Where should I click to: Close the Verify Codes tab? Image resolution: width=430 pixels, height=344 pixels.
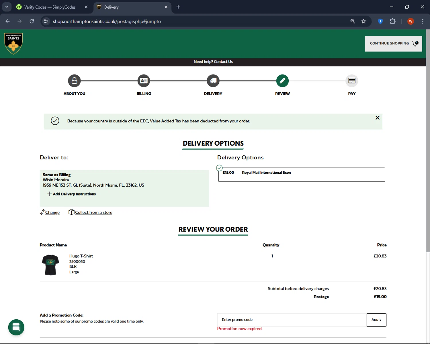[86, 7]
